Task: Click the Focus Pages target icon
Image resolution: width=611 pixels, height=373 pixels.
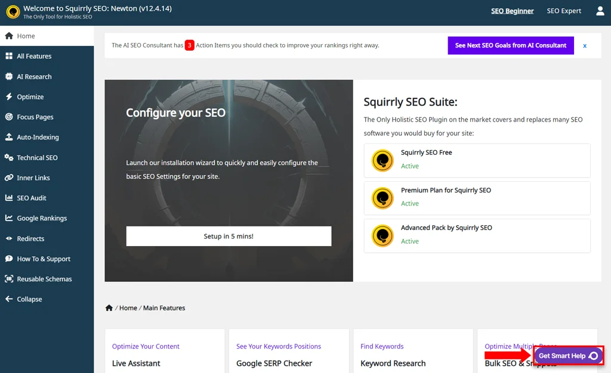Action: pos(9,117)
